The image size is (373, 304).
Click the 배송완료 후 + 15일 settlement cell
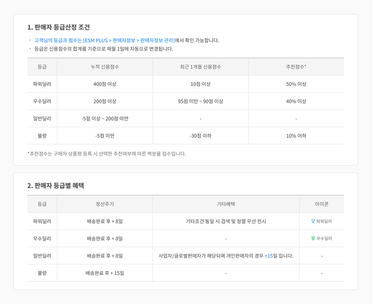(104, 273)
